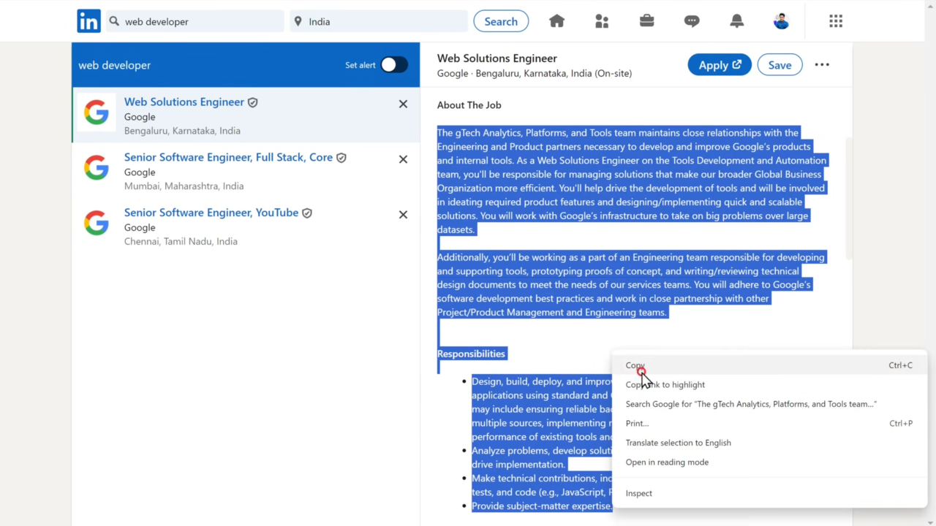
Task: Choose Copy from the context menu
Action: tap(769, 365)
